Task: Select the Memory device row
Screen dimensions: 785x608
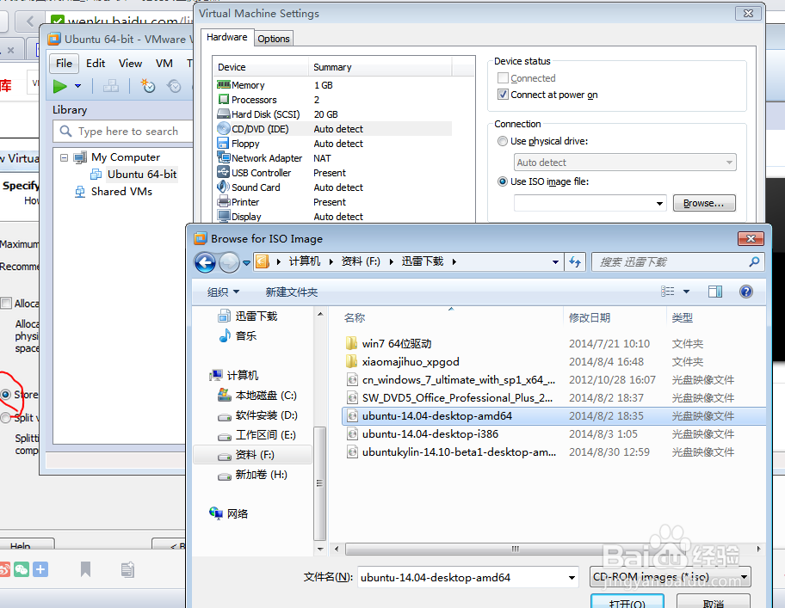Action: pyautogui.click(x=334, y=85)
